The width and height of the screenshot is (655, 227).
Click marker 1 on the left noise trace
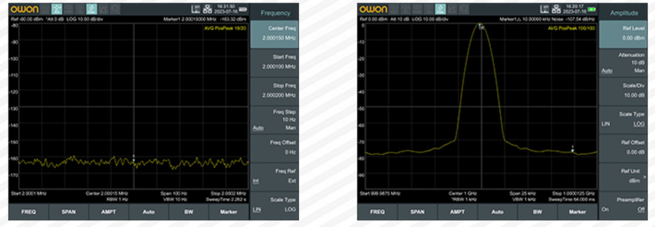pos(134,159)
